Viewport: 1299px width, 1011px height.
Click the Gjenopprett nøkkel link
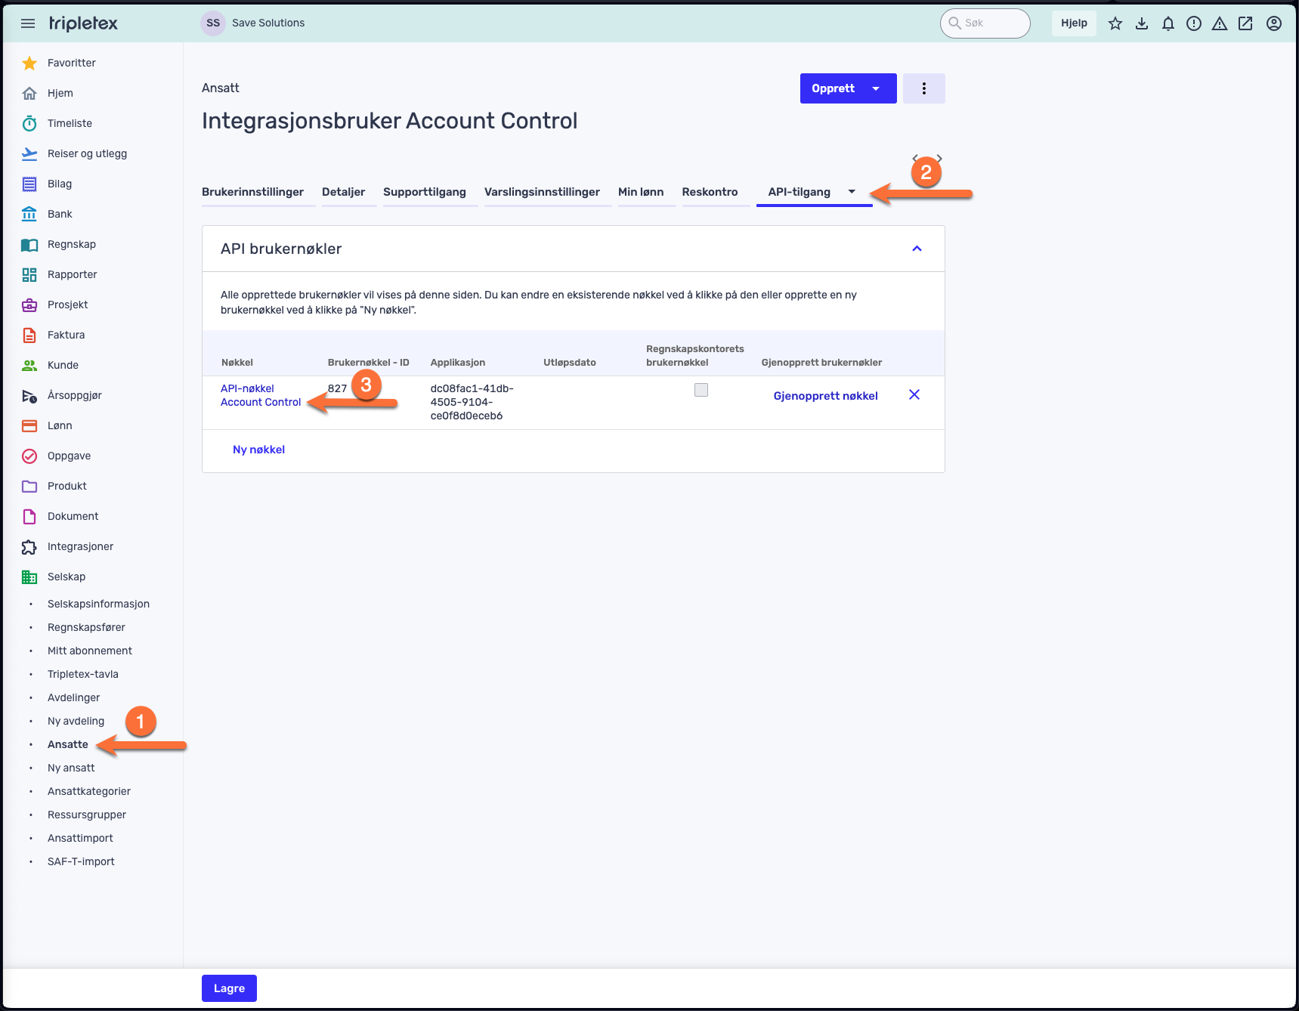point(825,396)
